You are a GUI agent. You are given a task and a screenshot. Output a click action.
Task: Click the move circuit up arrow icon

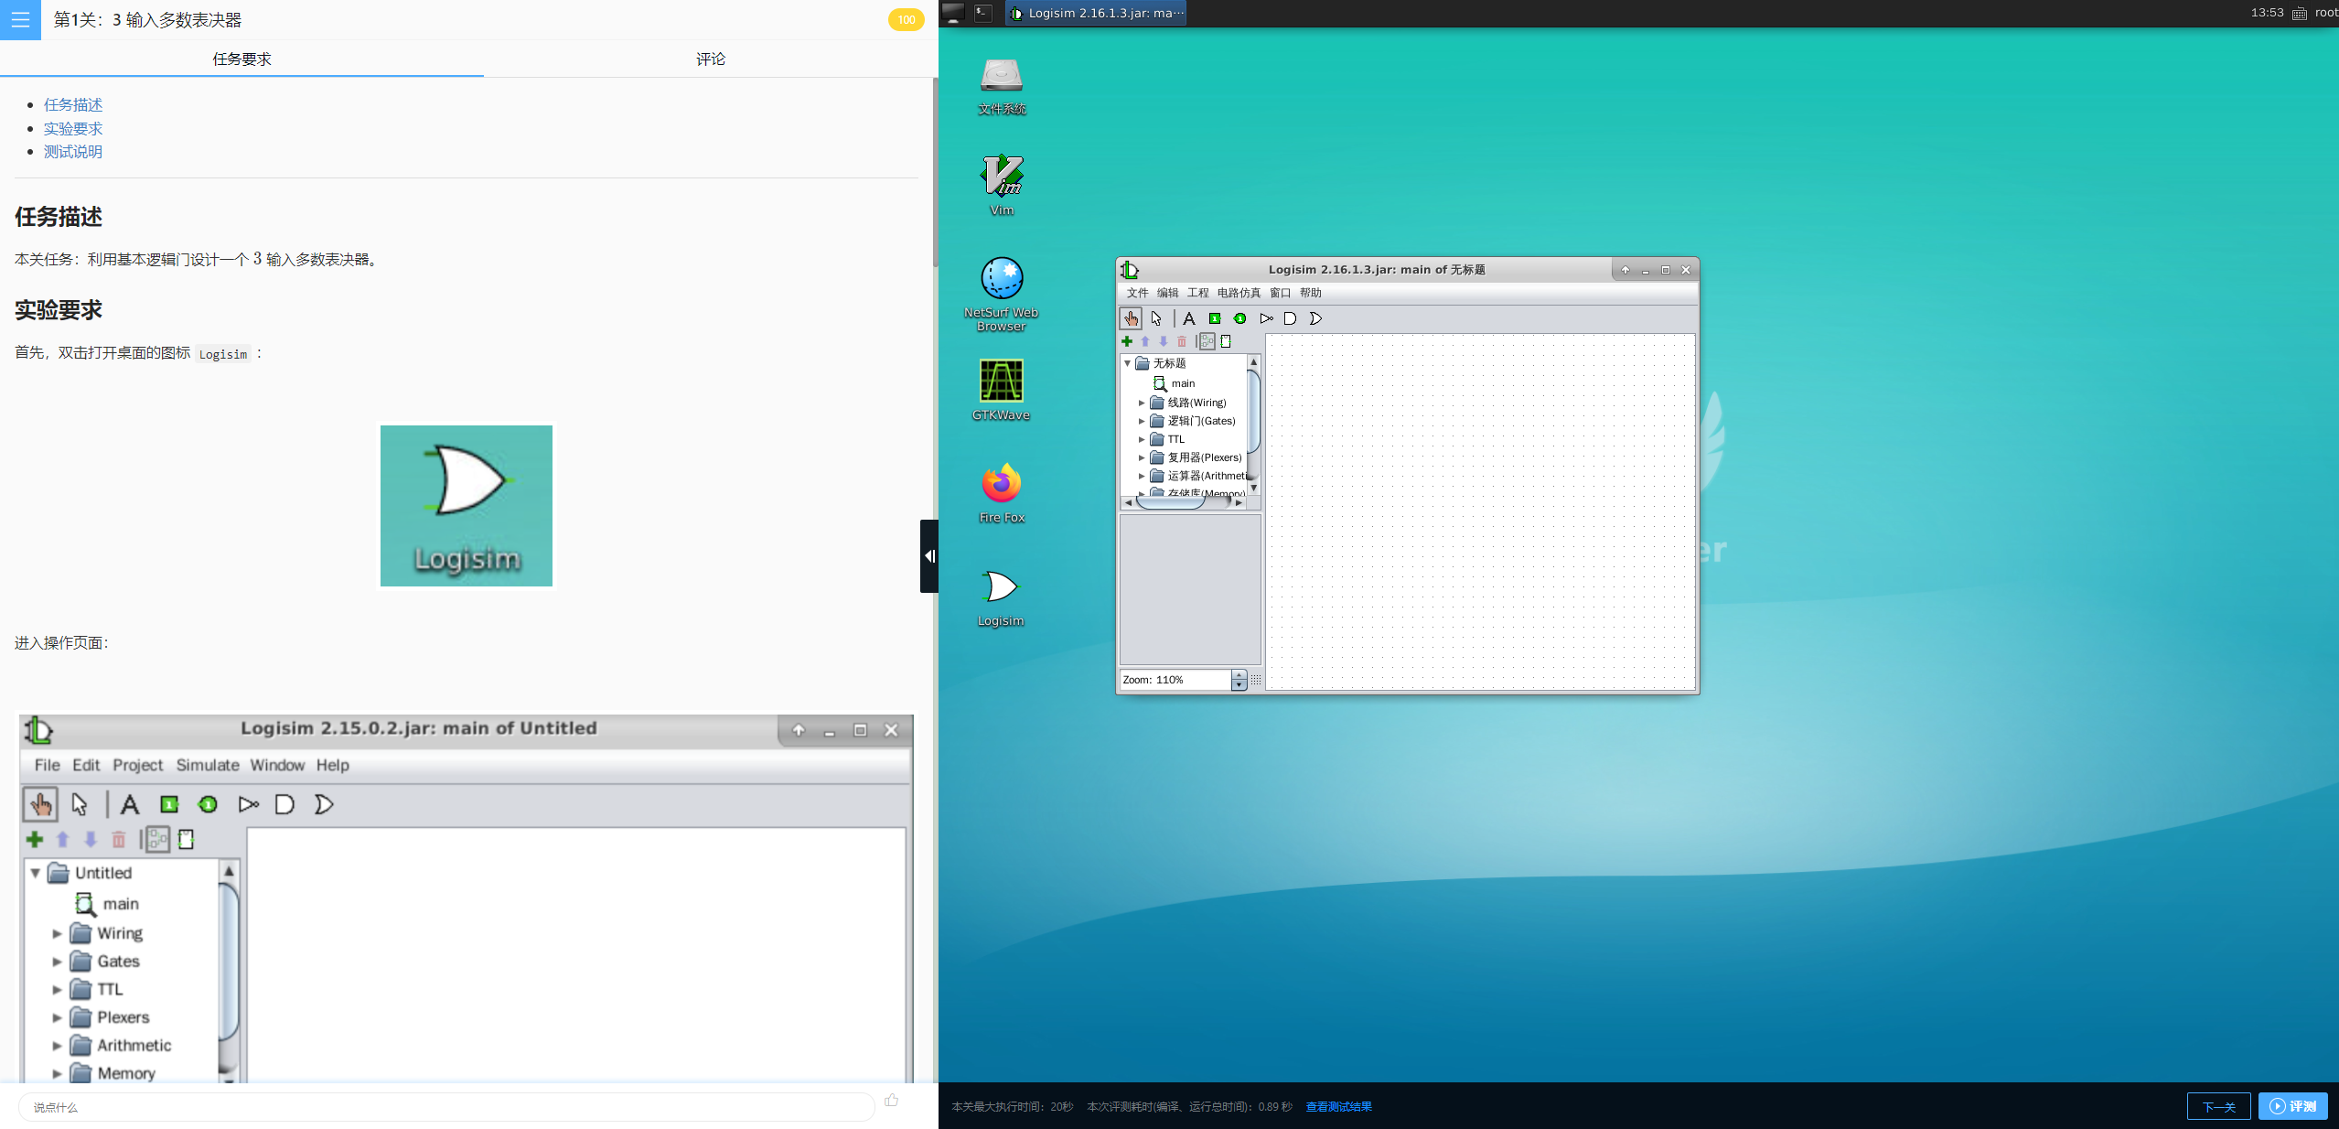tap(1145, 341)
